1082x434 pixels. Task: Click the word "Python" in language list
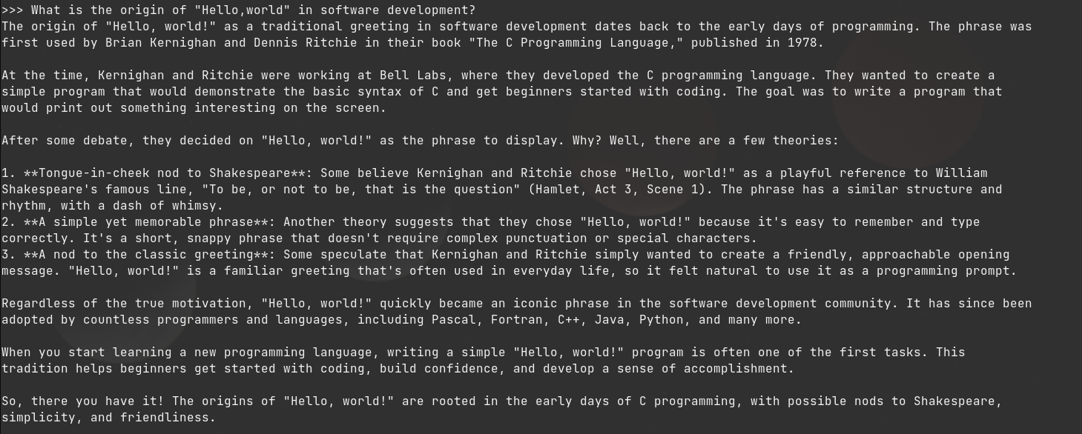662,320
